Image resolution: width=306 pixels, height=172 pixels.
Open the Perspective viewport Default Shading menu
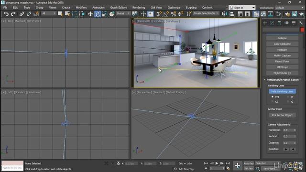tap(176, 92)
